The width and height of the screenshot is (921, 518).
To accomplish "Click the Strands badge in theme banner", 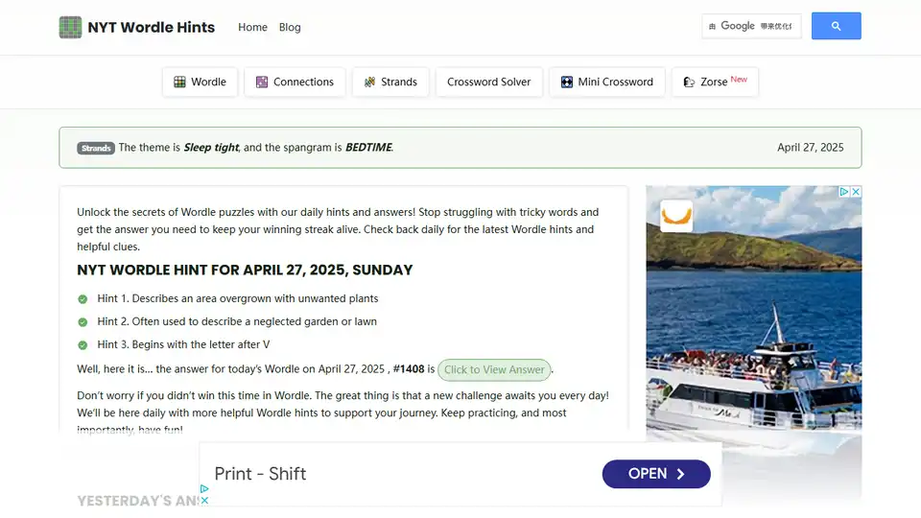I will (96, 148).
